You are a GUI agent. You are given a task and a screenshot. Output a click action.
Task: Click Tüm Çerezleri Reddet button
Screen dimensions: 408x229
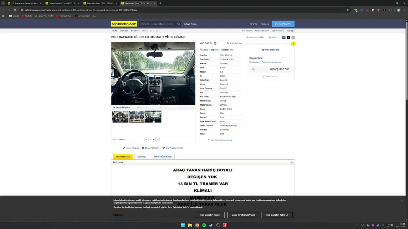click(210, 215)
